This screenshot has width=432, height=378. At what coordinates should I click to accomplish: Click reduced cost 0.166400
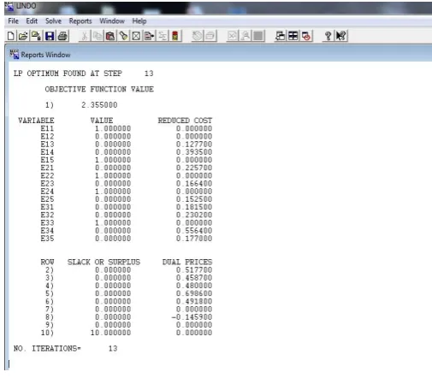click(x=194, y=184)
